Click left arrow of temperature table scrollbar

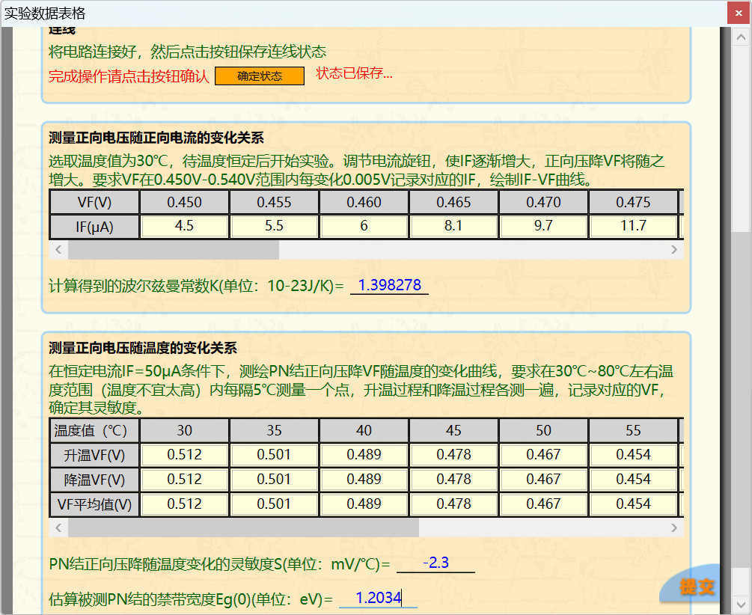click(x=58, y=528)
